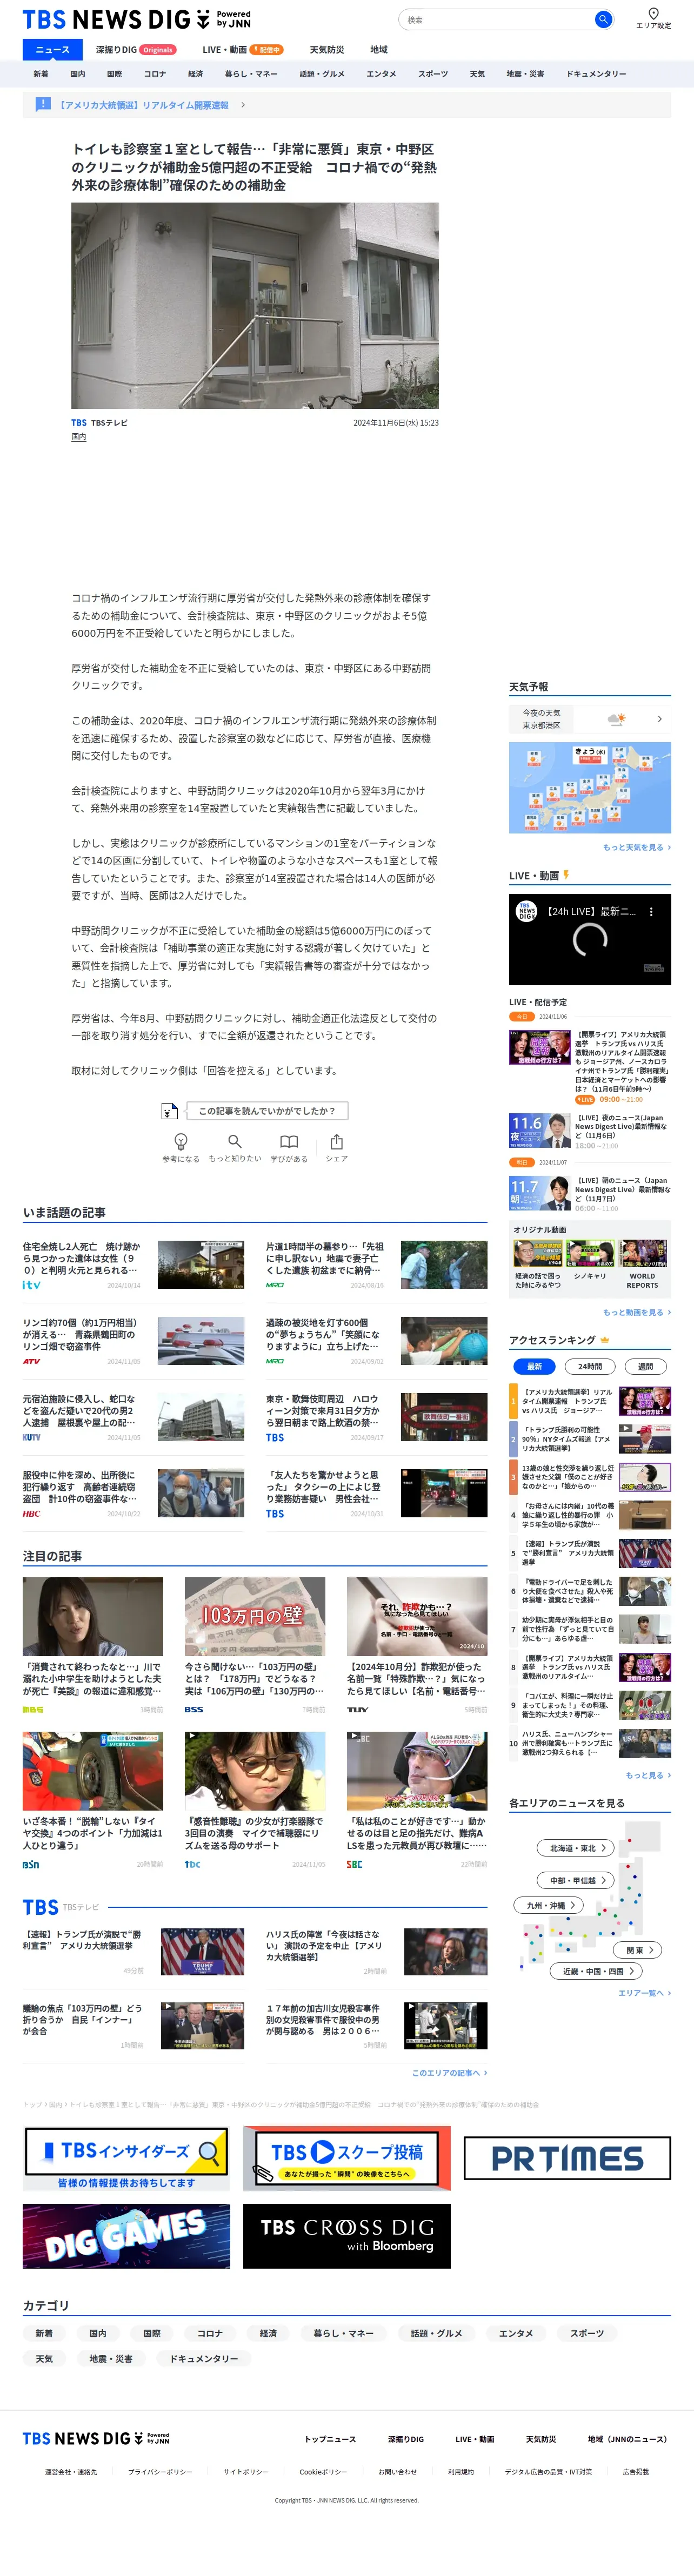Click the blue alert icon beside リアルタイム開票速報
The height and width of the screenshot is (2576, 694).
(x=43, y=104)
